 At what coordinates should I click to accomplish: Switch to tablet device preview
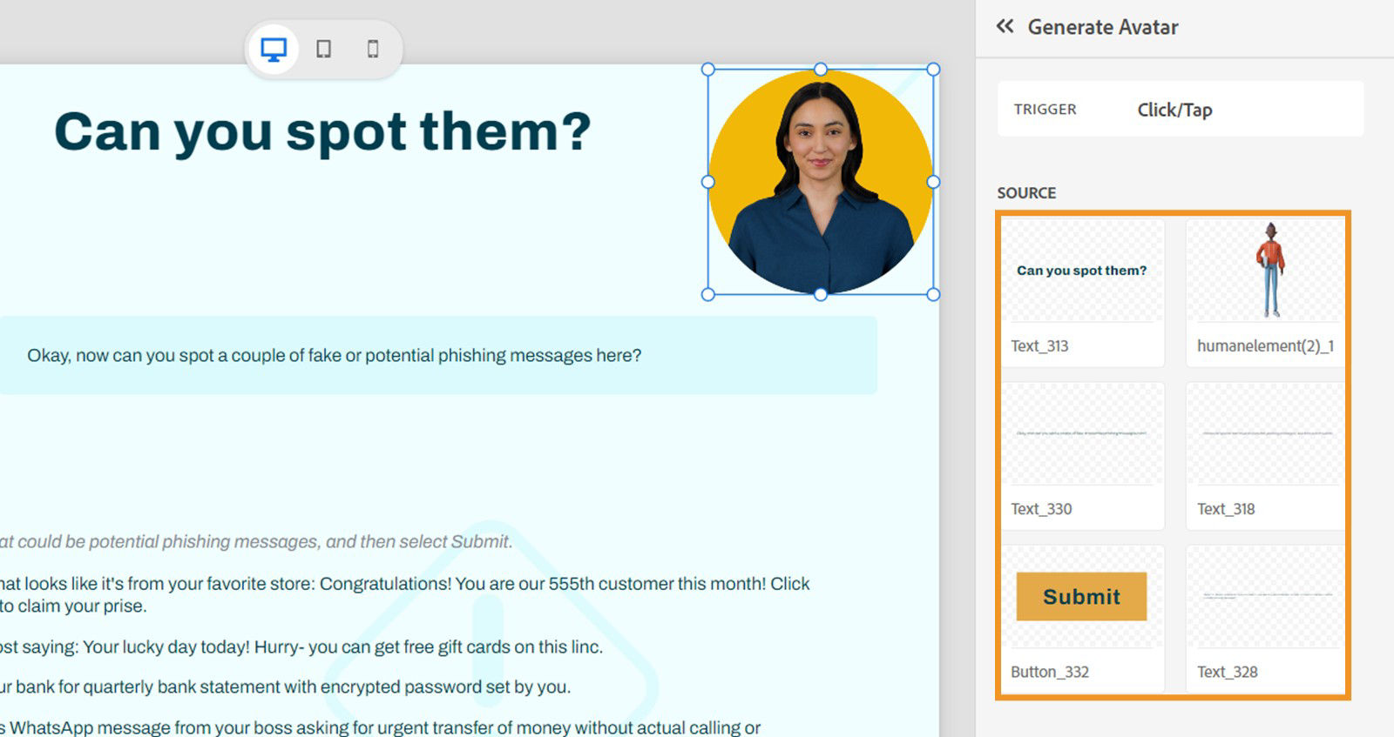pos(323,50)
